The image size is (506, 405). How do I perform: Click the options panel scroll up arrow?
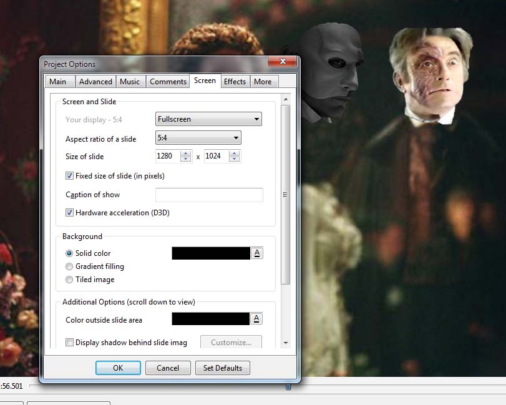point(286,99)
